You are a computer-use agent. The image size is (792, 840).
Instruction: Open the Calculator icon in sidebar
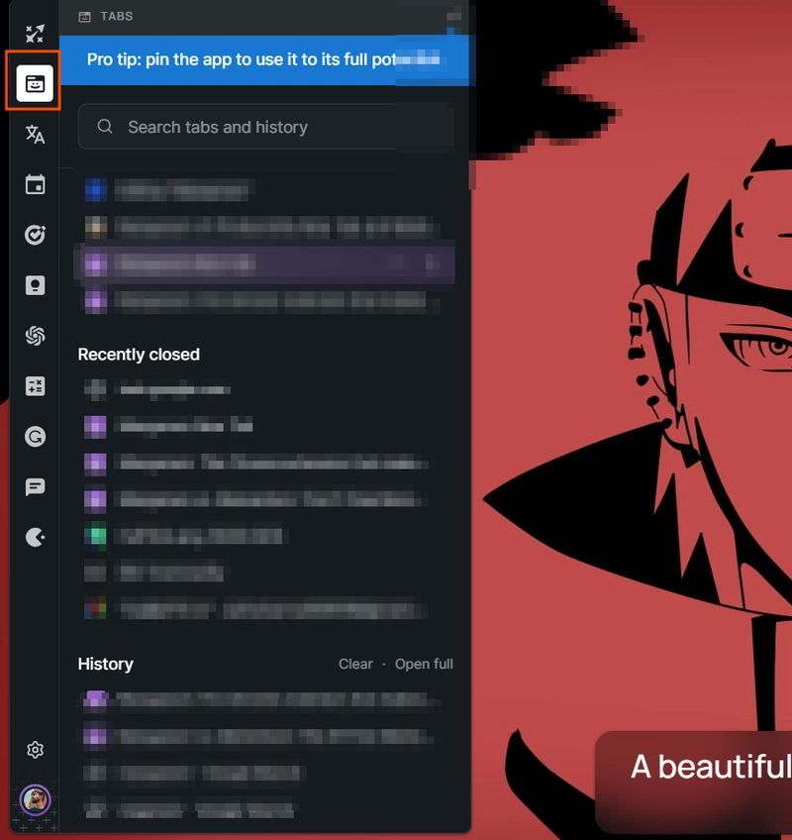point(35,386)
